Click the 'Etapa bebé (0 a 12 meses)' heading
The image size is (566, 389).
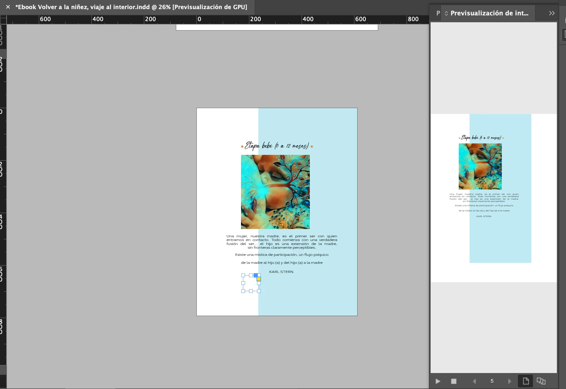point(276,146)
